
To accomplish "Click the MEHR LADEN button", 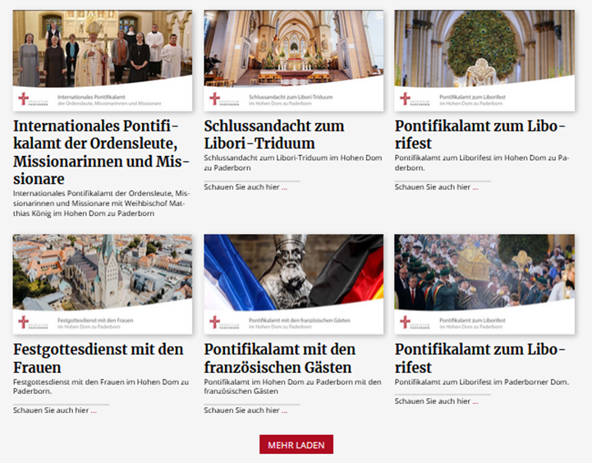I will (296, 444).
